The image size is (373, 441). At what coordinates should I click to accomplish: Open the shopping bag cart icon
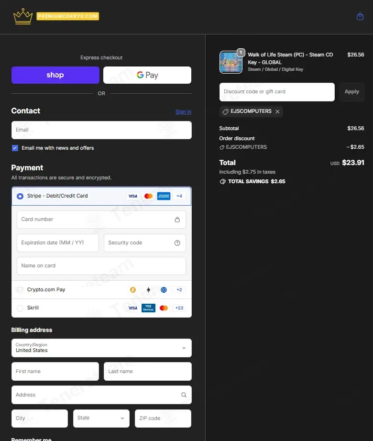[x=360, y=17]
